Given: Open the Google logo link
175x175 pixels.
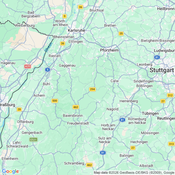Looking at the screenshot, I should click(x=11, y=171).
